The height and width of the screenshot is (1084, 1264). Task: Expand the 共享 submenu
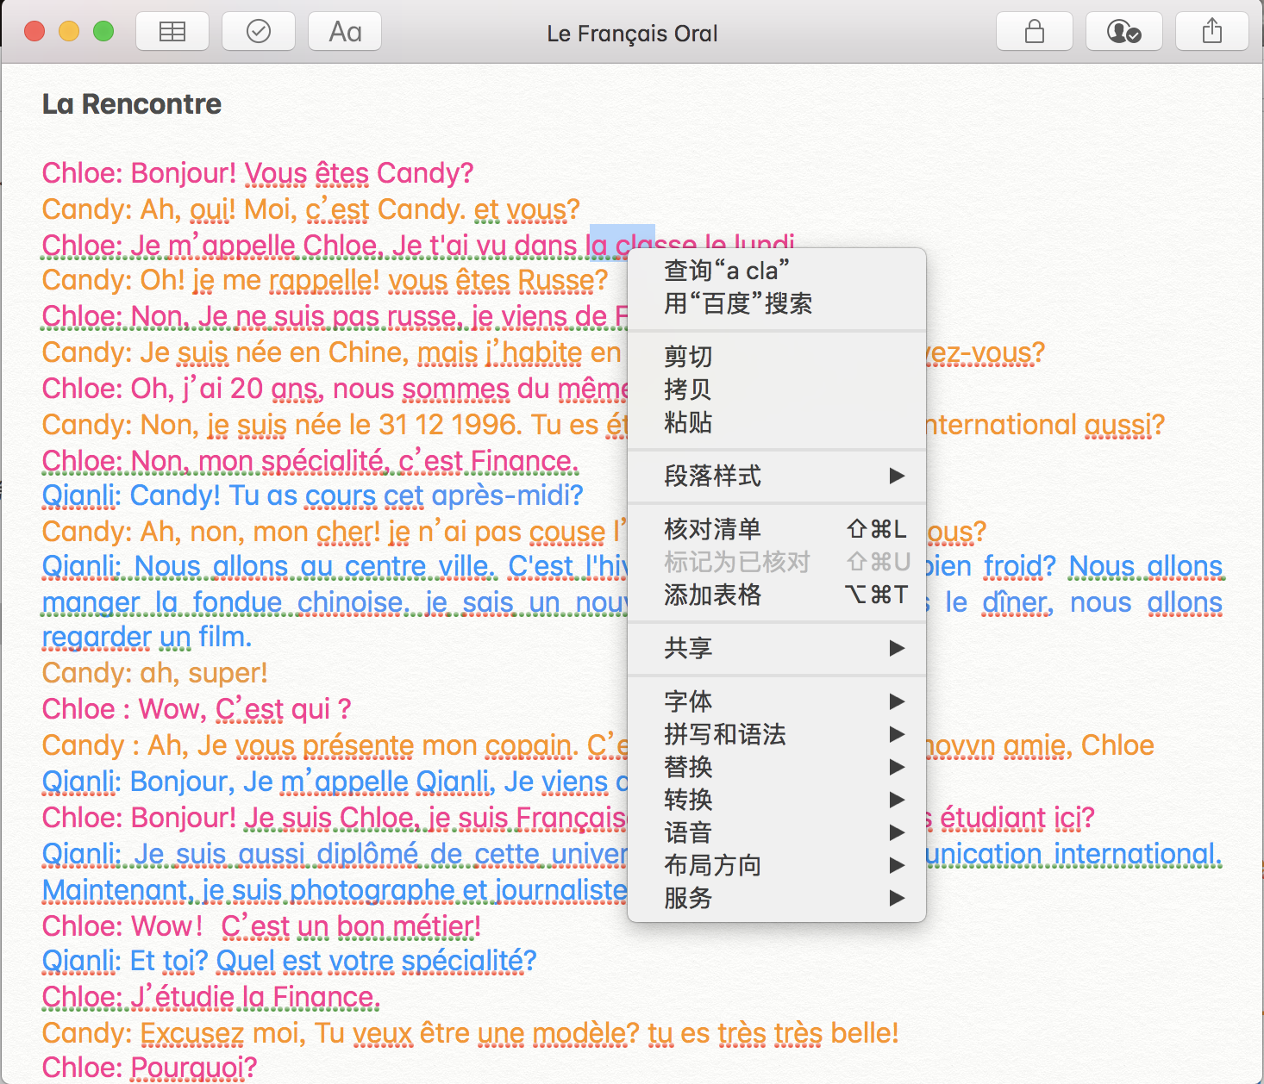coord(777,648)
